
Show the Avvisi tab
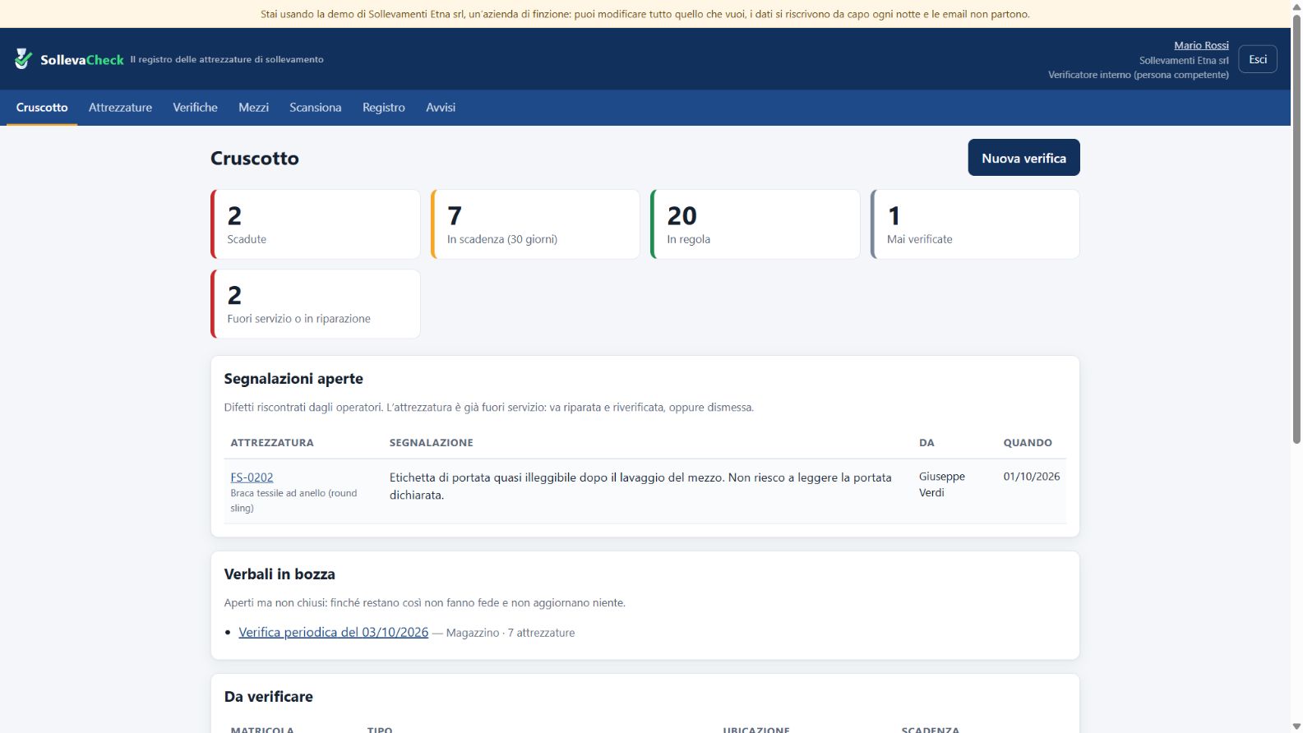[x=441, y=108]
